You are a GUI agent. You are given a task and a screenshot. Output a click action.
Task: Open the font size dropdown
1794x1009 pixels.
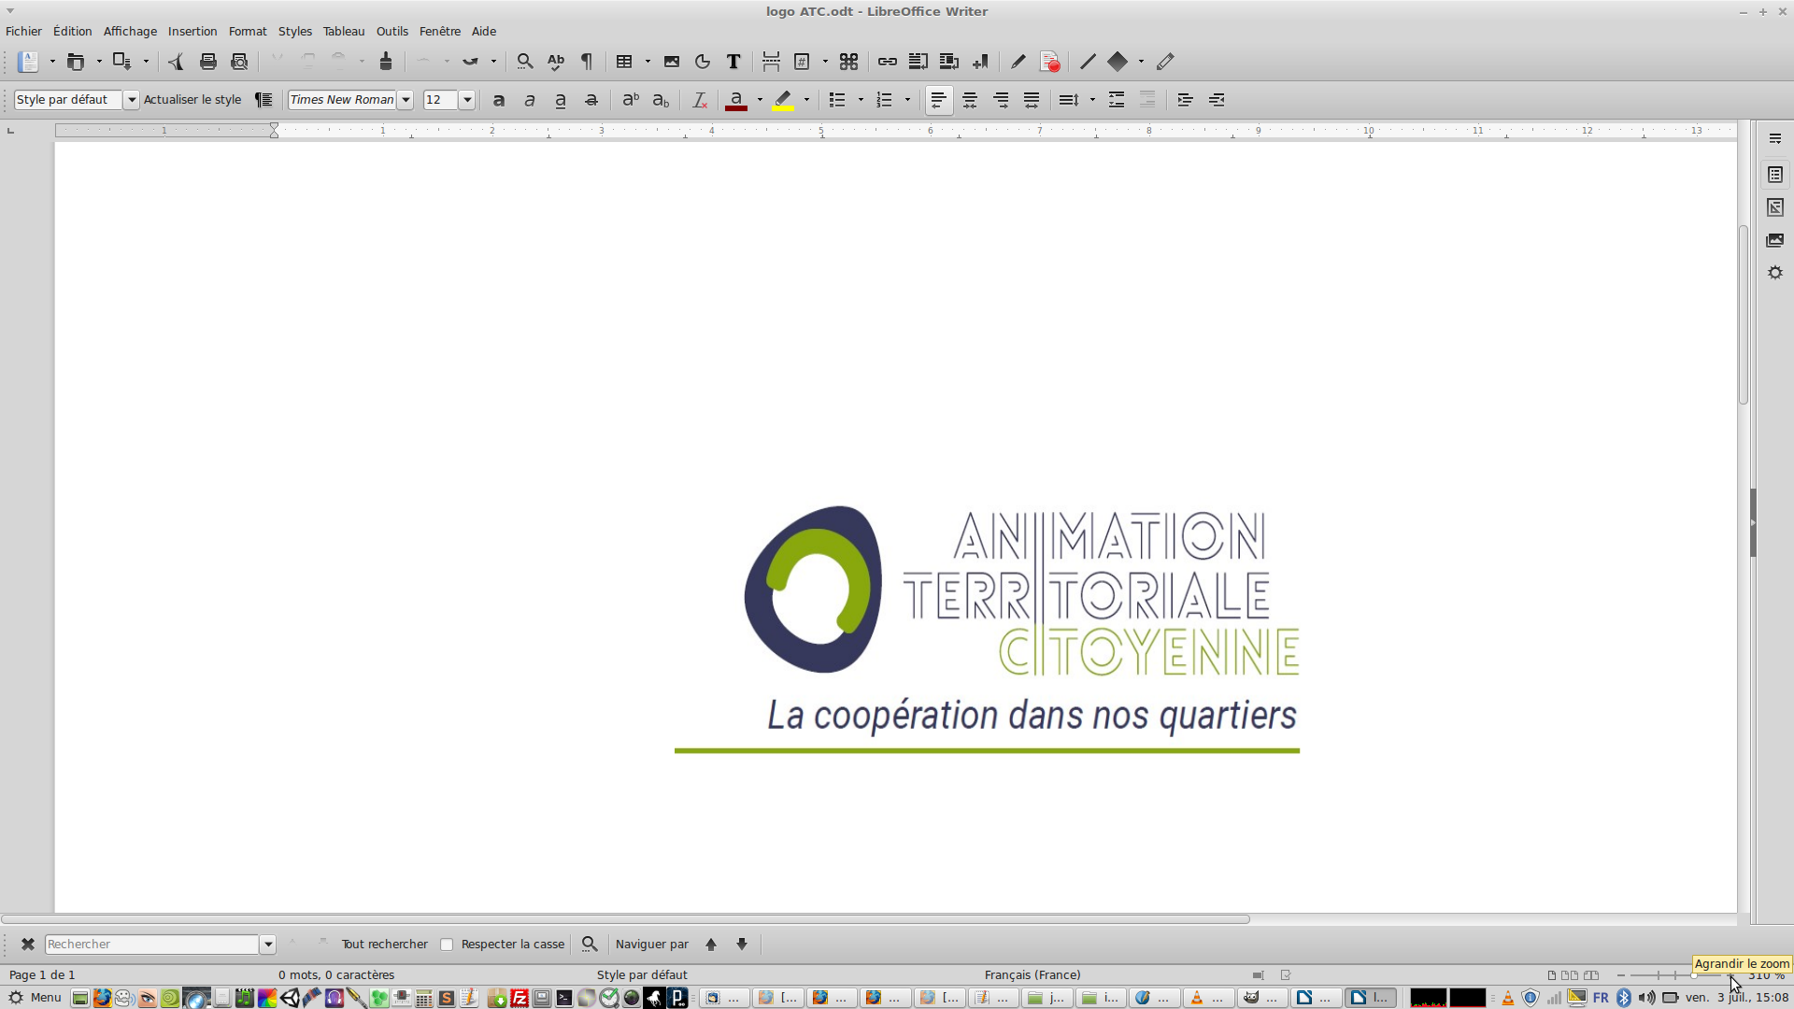[x=467, y=100]
